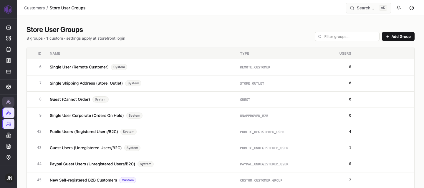This screenshot has height=188, width=424.
Task: Click the STORE_OUTLET type cell
Action: [252, 83]
